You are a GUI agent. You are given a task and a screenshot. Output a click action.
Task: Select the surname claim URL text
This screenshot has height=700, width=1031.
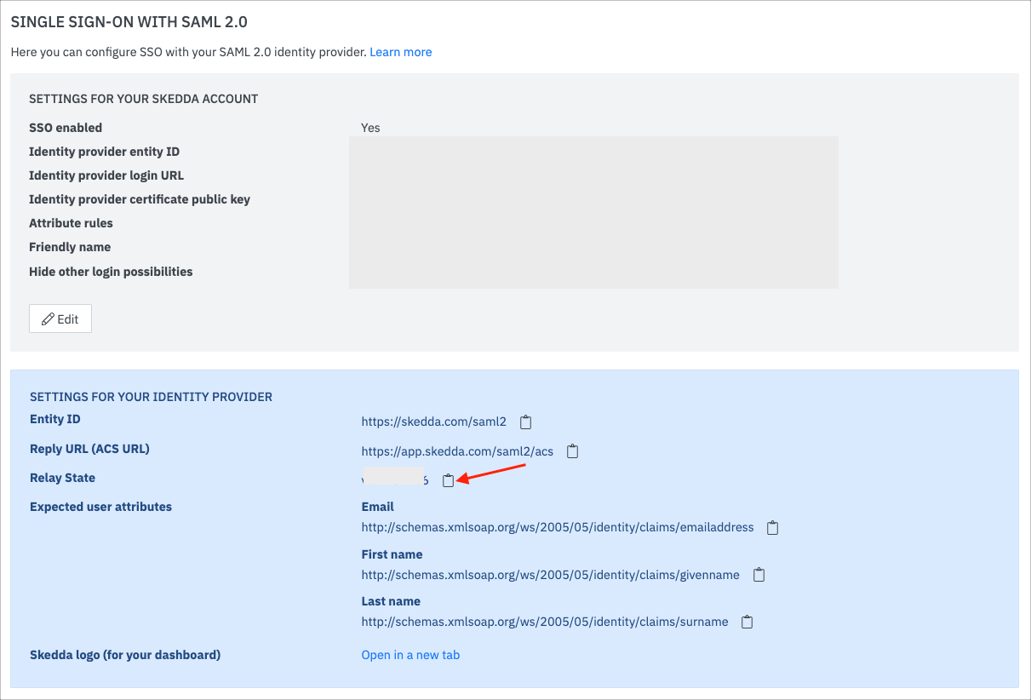point(544,622)
